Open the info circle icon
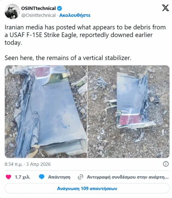Viewport: 172px width, 198px height. (166, 164)
